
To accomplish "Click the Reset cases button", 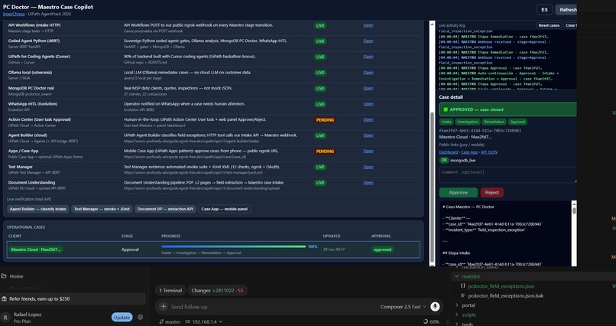I will pos(549,25).
